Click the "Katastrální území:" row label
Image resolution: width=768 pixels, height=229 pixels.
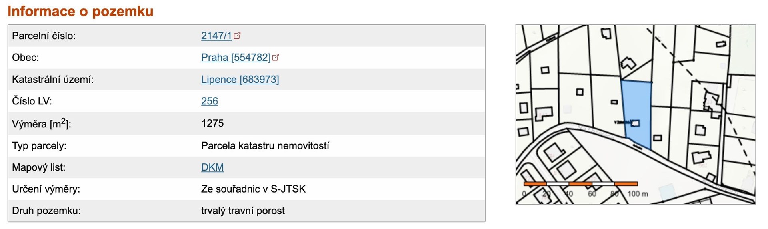tap(53, 79)
